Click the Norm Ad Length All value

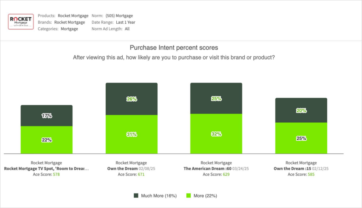(x=127, y=29)
